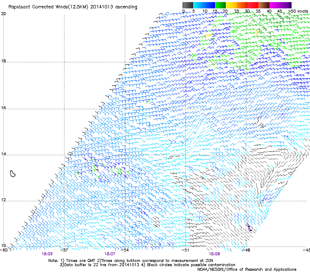The height and width of the screenshot is (272, 310).
Task: Click the dark purple >50 knots legend end
Action: 290,5
